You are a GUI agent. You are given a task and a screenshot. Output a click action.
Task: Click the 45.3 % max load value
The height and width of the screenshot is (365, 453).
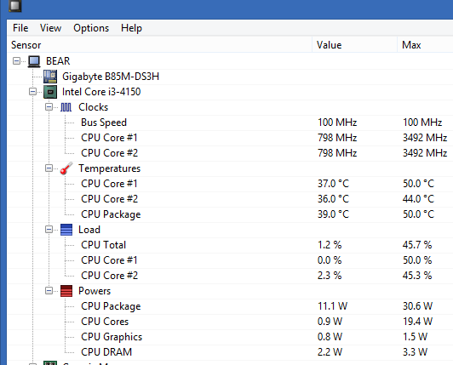point(417,276)
